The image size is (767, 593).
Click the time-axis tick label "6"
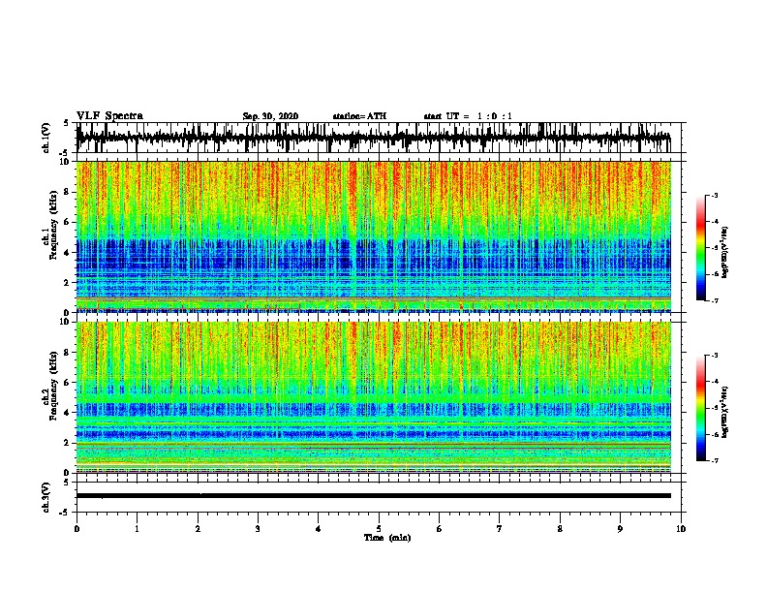[x=440, y=529]
